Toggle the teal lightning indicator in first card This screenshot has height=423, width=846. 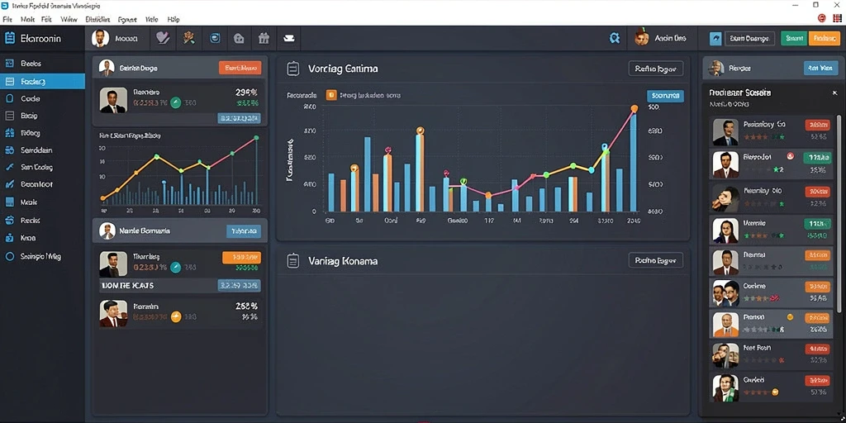point(175,102)
